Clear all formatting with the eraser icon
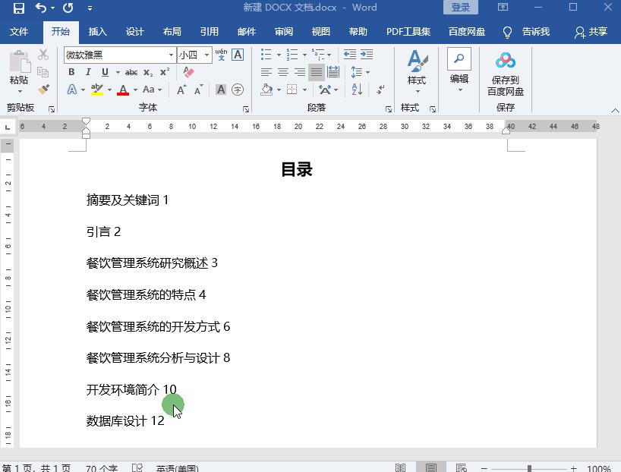The image size is (621, 472). [188, 71]
